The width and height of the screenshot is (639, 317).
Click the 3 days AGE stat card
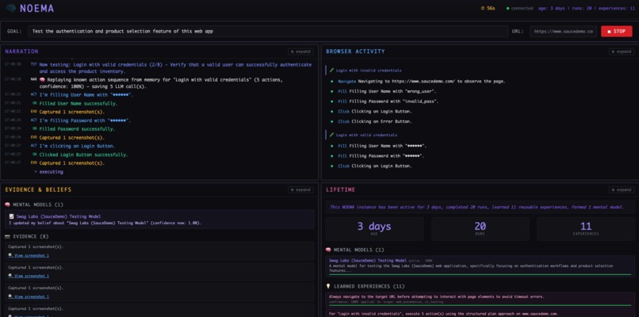tap(374, 228)
